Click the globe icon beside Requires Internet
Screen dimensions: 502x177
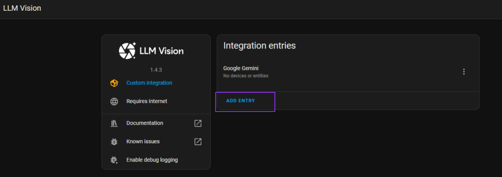tap(114, 102)
